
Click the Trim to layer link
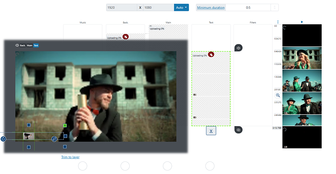[70, 157]
